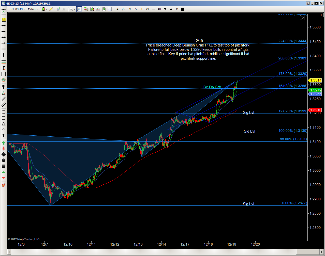Select the black square marker in sidebar
Screen dimensions: 325x256
click(x=4, y=166)
